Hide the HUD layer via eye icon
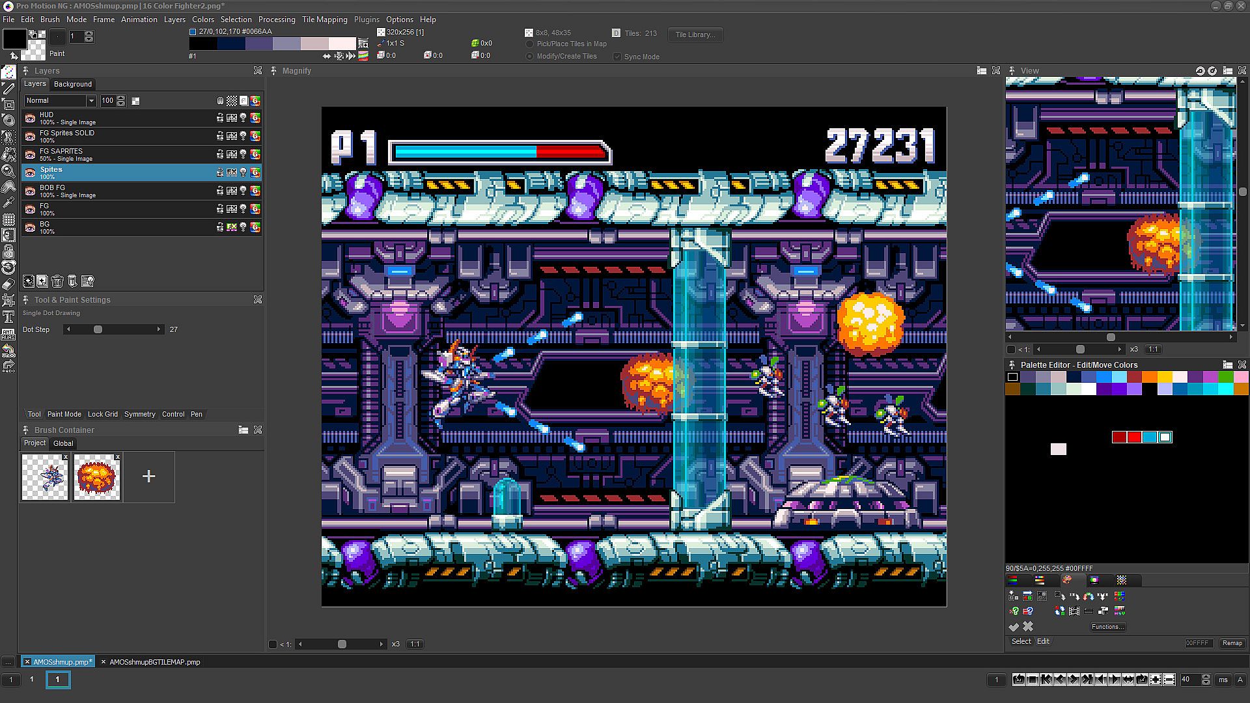This screenshot has height=703, width=1250. pyautogui.click(x=30, y=118)
